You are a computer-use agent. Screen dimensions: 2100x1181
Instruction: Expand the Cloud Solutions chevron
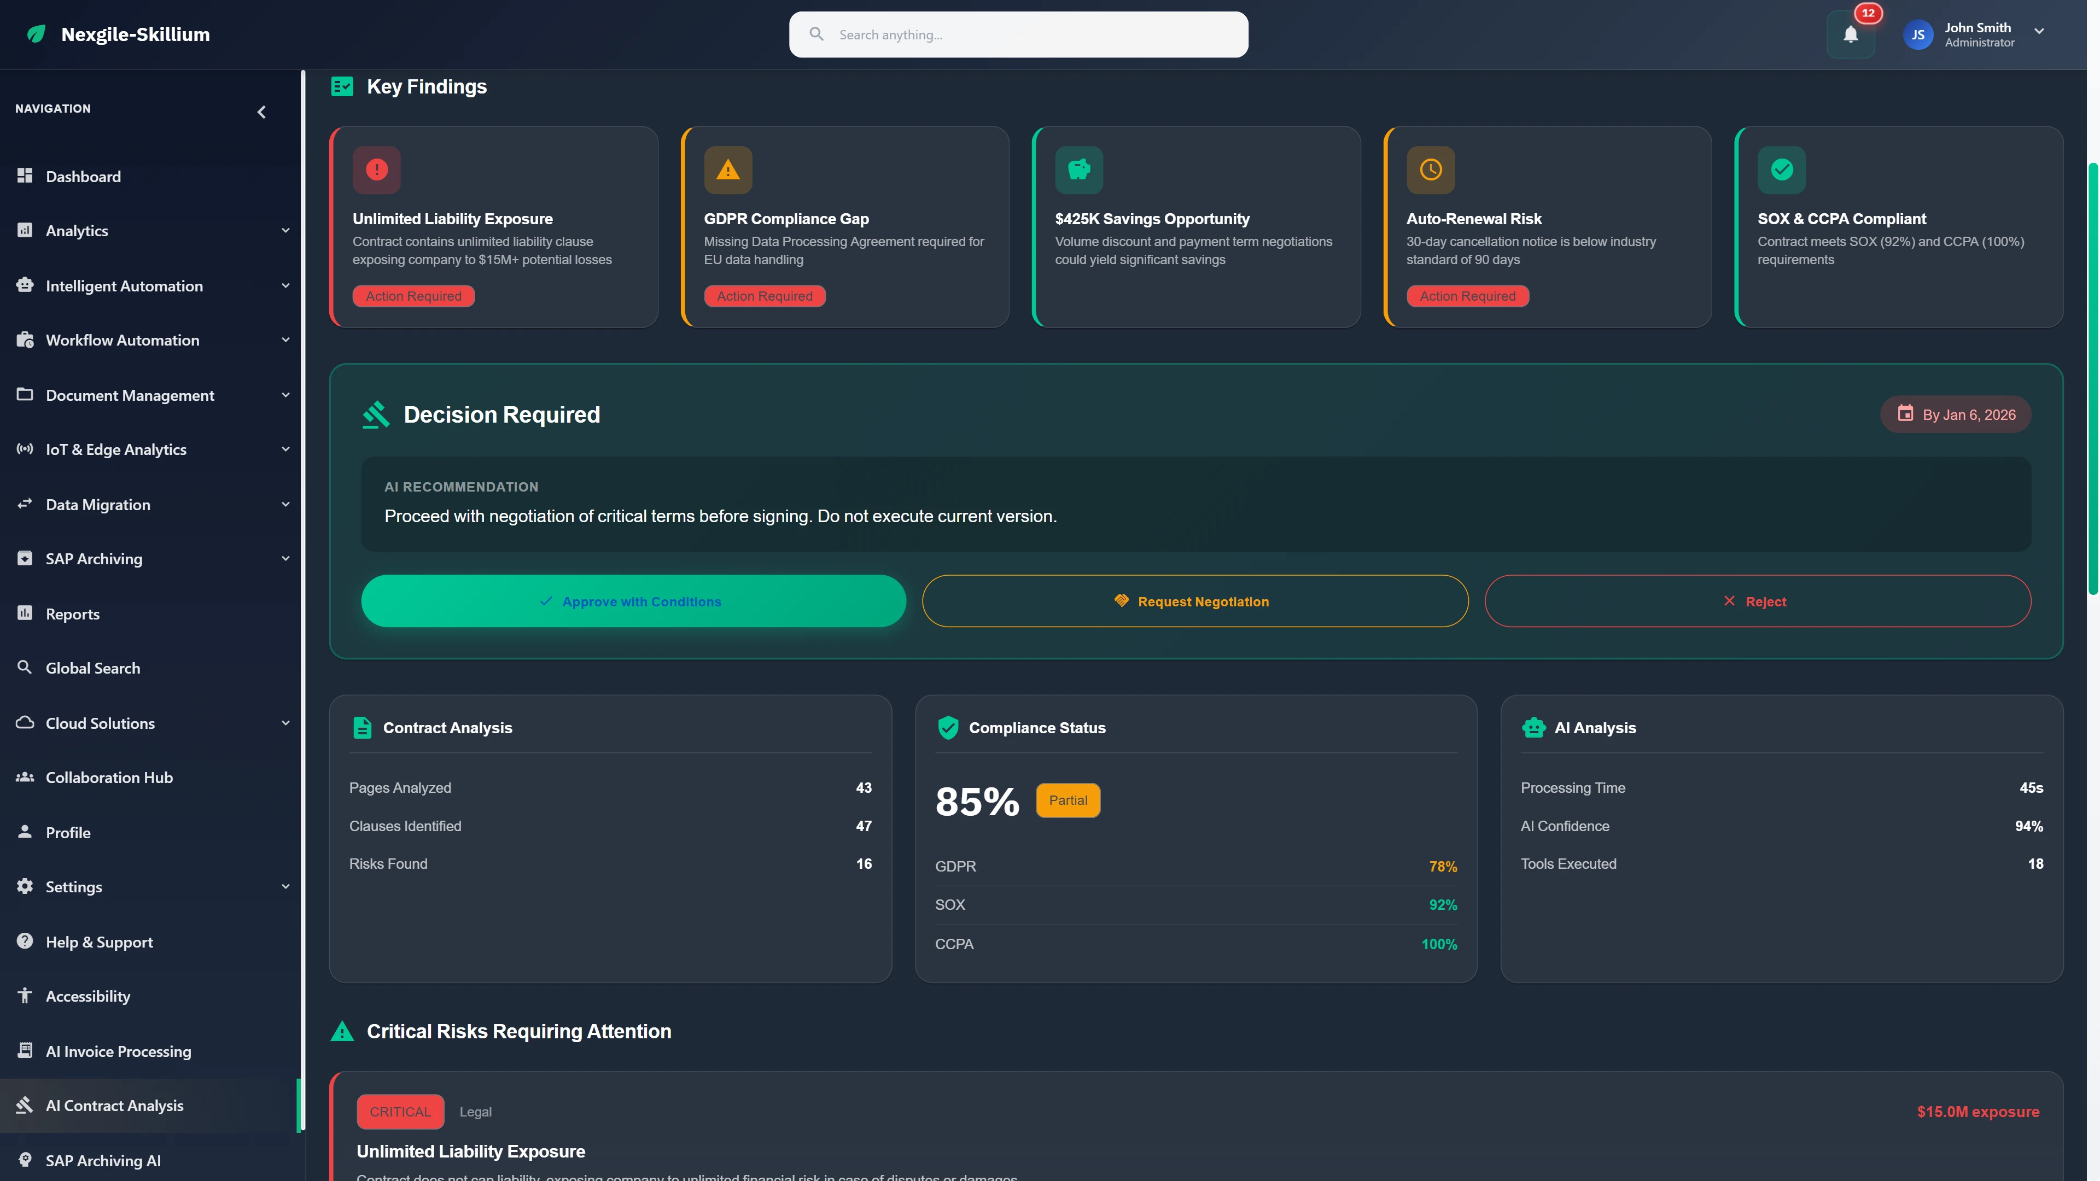click(x=285, y=723)
